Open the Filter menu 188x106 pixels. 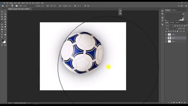(27, 3)
